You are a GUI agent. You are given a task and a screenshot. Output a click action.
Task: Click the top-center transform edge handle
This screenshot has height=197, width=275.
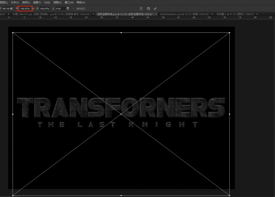click(121, 33)
